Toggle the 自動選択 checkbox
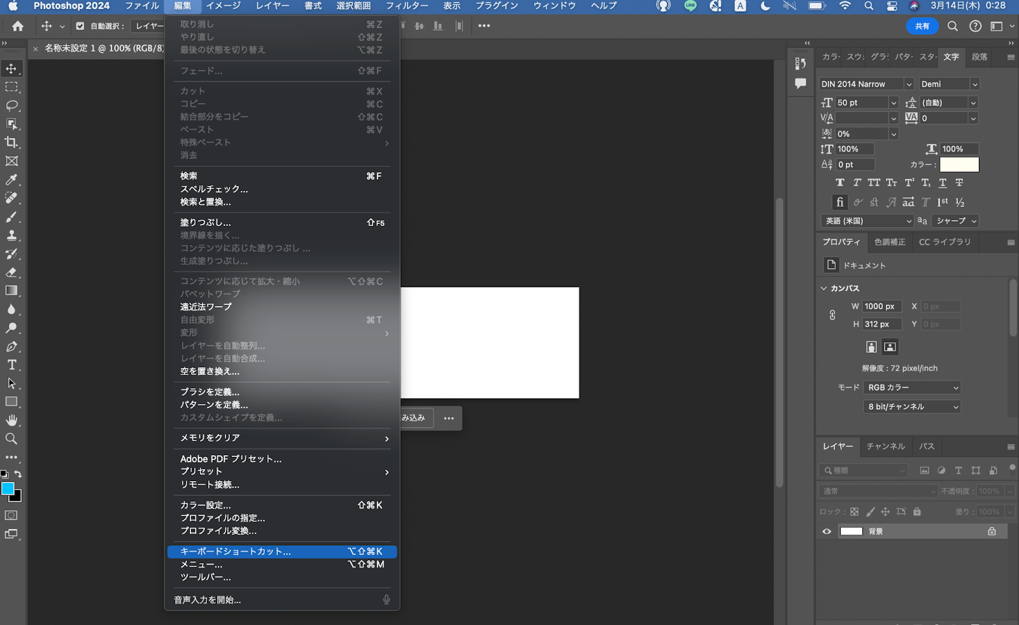The height and width of the screenshot is (625, 1019). [80, 26]
